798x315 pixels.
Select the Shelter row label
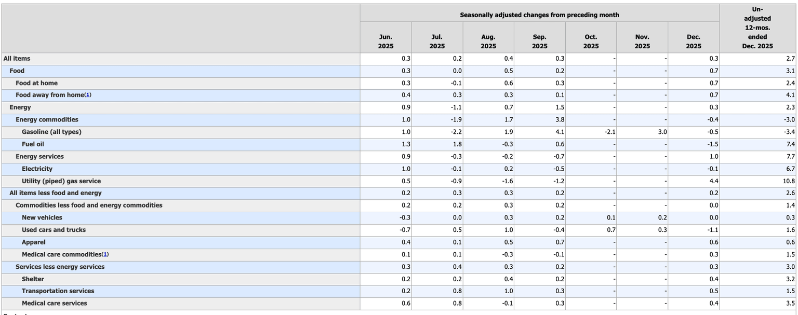33,279
